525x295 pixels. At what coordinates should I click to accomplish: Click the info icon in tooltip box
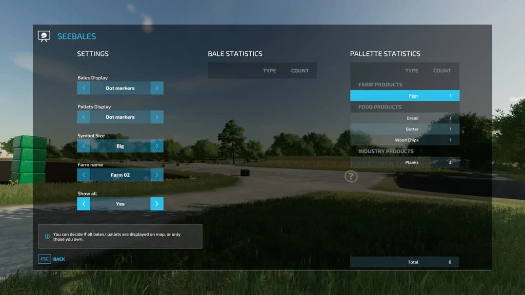pyautogui.click(x=47, y=237)
